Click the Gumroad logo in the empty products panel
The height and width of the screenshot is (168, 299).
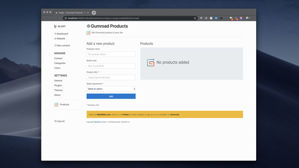[x=151, y=62]
